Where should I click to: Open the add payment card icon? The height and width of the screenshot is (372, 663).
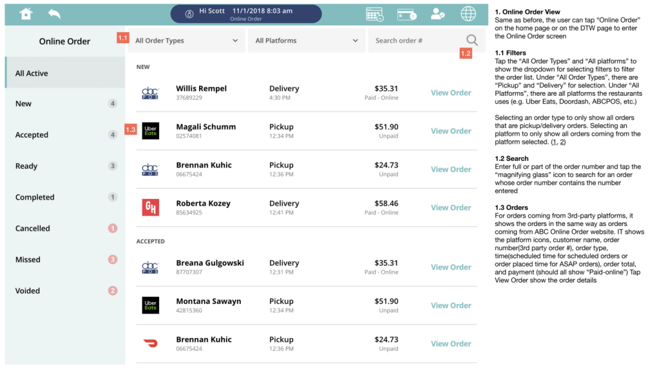(407, 15)
